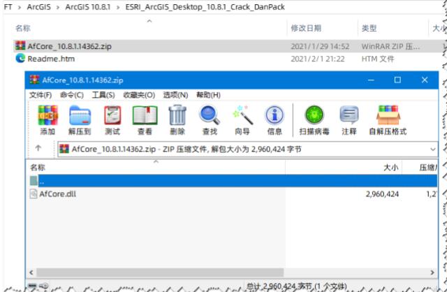This screenshot has width=447, height=292.
Task: Expand chevron between ArcGIS and ArcGIS 10.8.1
Action: point(58,7)
